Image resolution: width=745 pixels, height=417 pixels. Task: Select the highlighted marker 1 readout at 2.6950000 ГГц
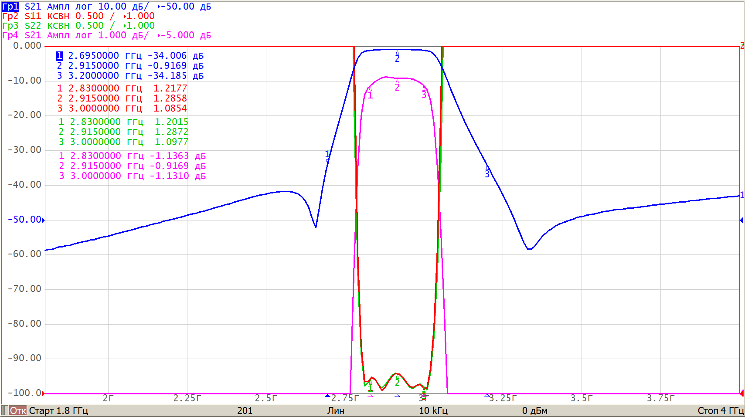pyautogui.click(x=130, y=56)
